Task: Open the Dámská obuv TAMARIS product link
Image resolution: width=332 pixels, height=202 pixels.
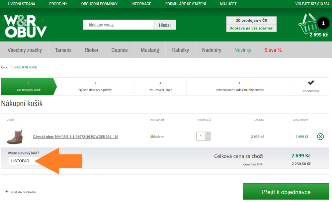Action: click(75, 137)
